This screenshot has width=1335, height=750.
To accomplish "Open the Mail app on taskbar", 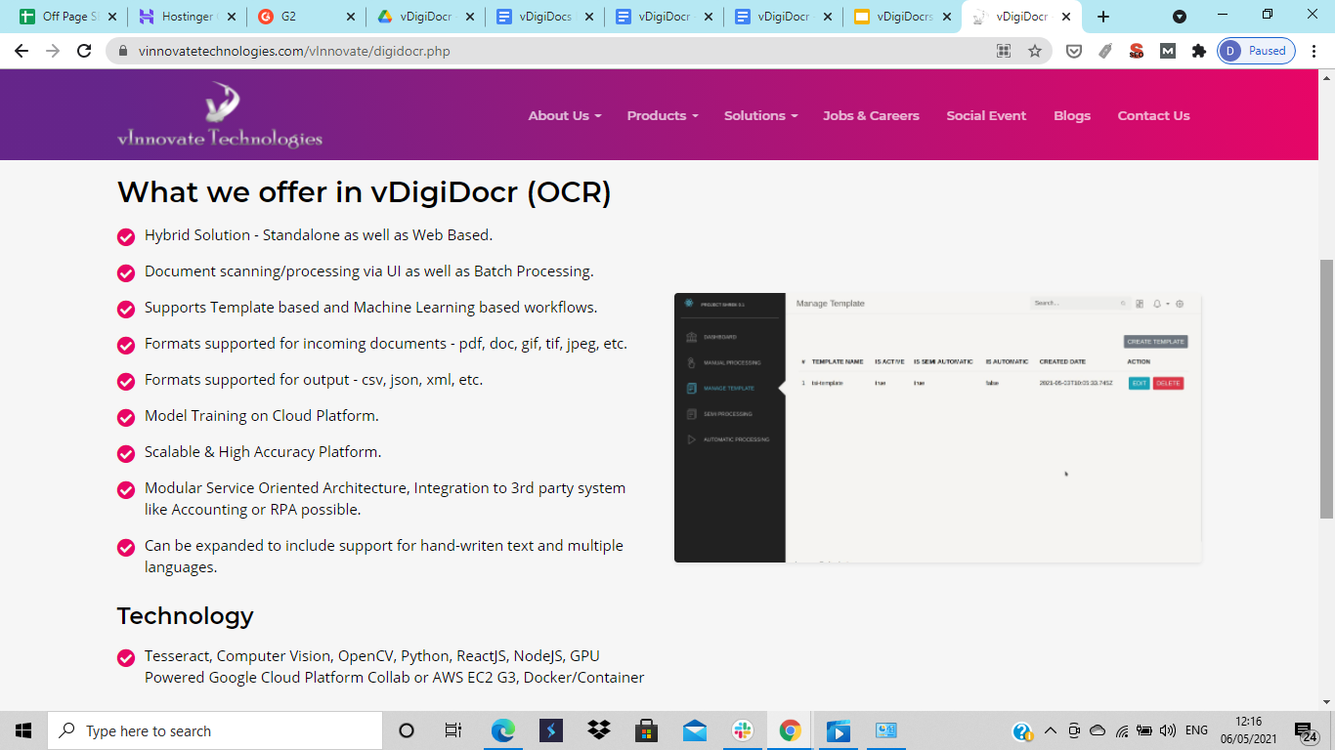I will 695,730.
